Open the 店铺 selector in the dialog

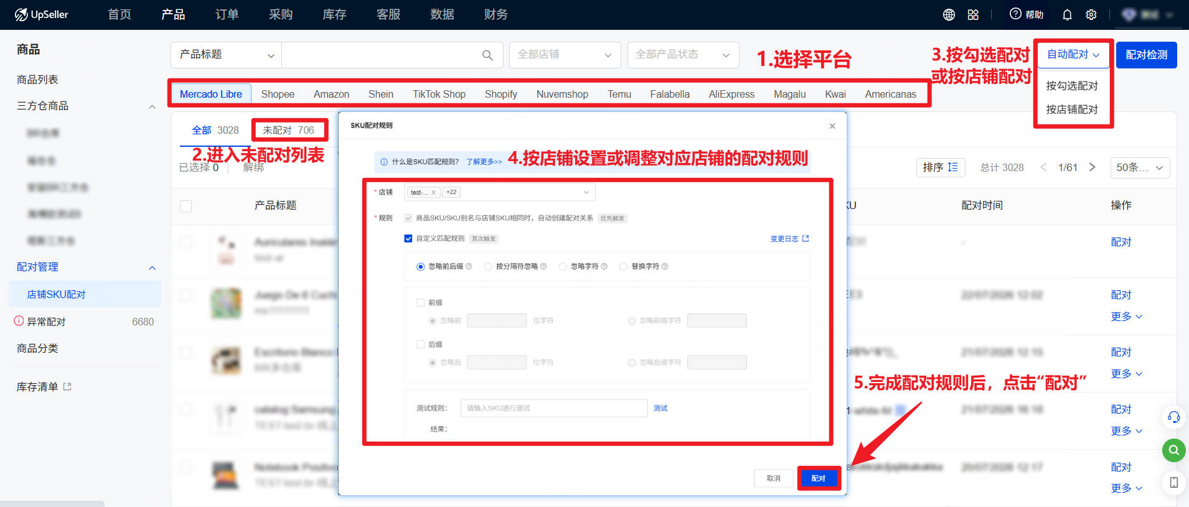[x=499, y=192]
